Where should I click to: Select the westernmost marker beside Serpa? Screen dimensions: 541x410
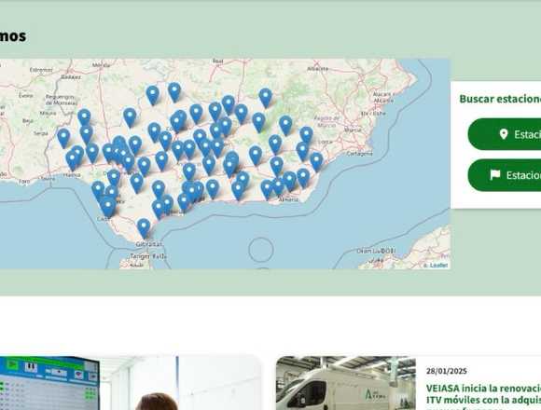[63, 138]
